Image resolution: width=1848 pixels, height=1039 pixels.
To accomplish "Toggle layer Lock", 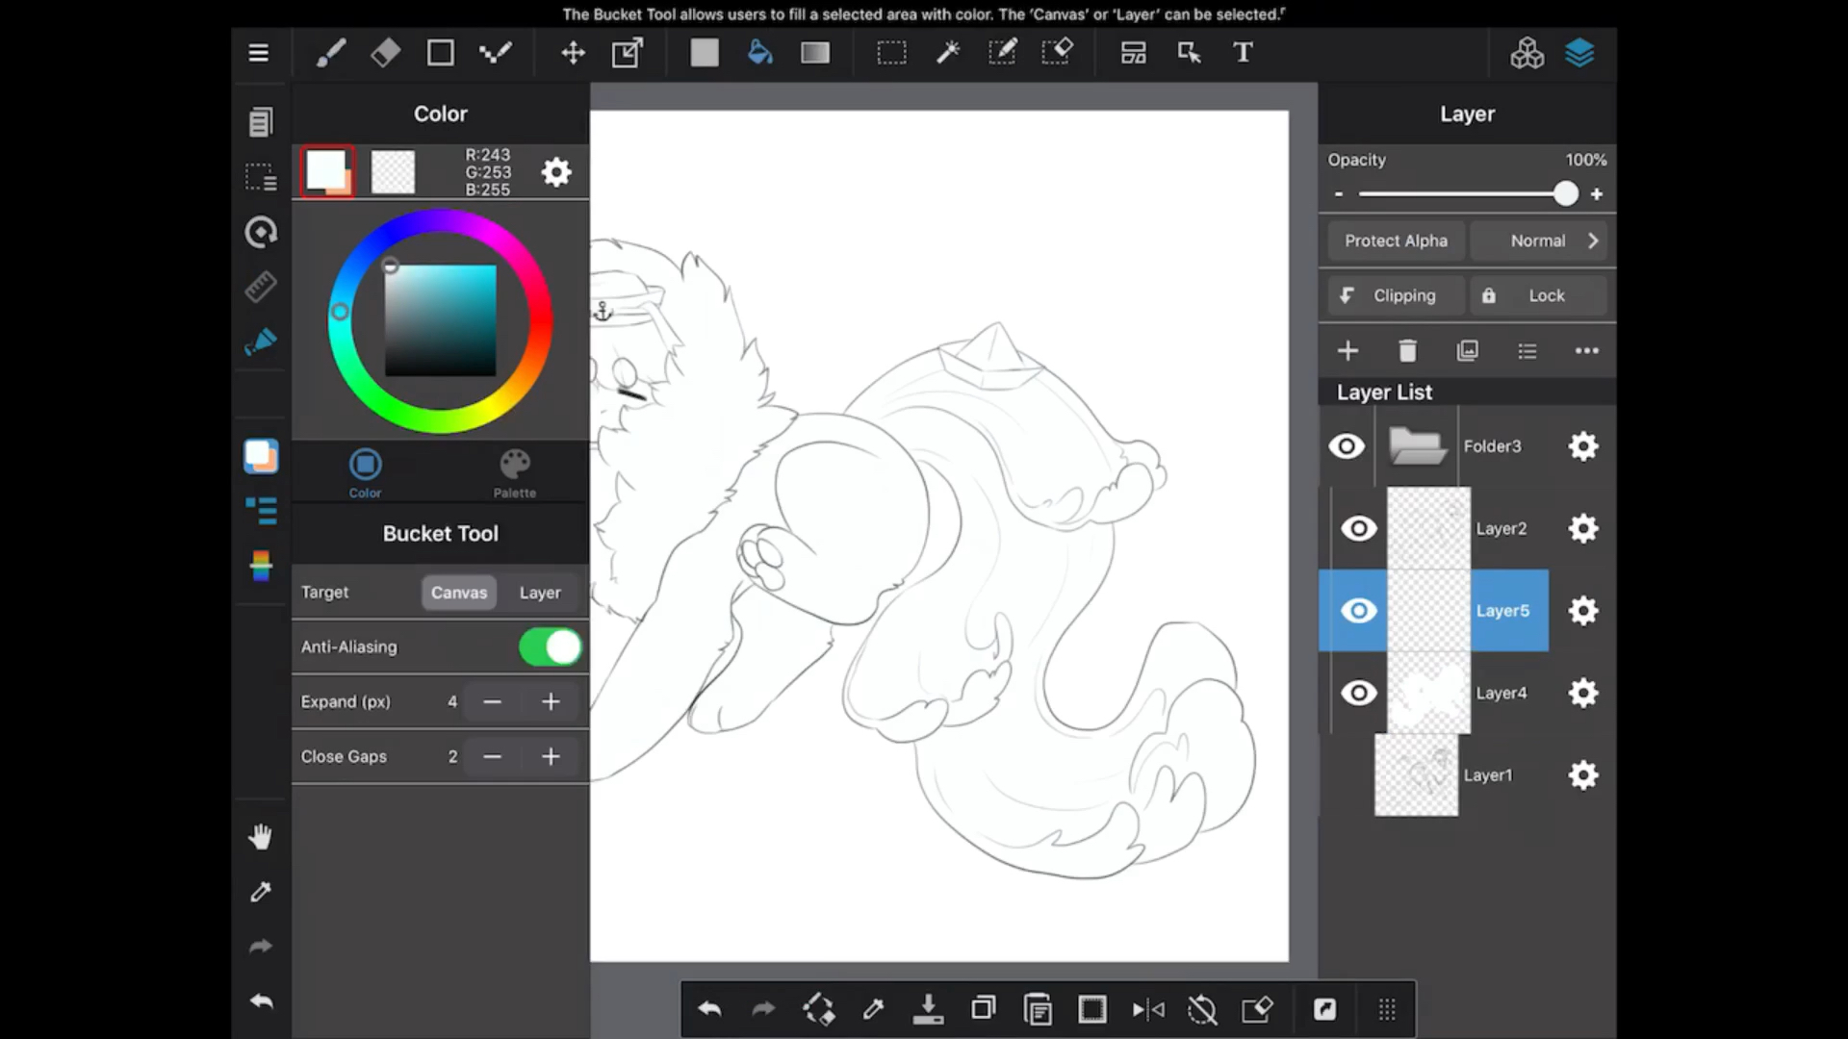I will pos(1538,295).
